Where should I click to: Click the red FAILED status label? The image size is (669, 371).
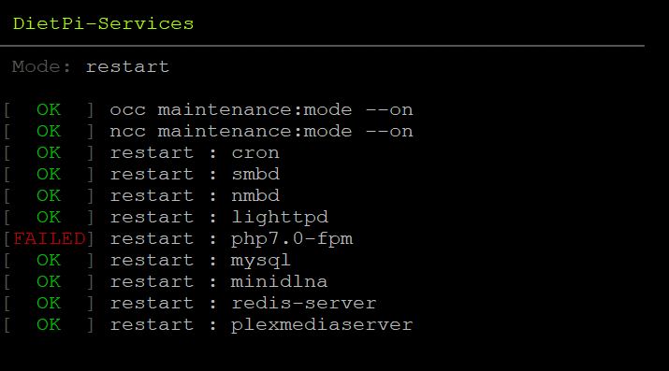[x=50, y=238]
